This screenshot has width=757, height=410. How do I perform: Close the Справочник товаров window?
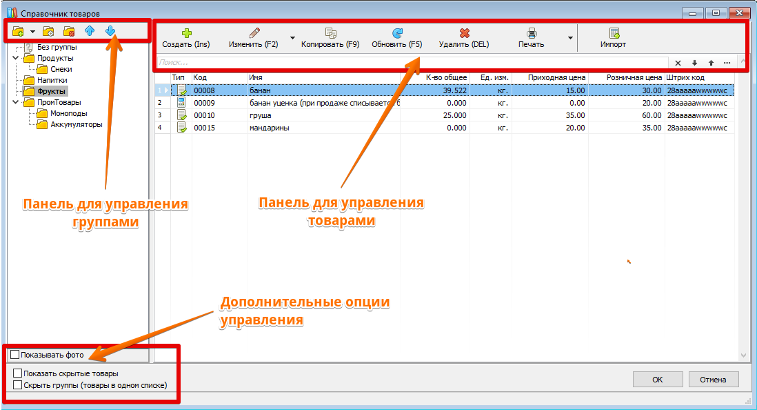click(739, 13)
